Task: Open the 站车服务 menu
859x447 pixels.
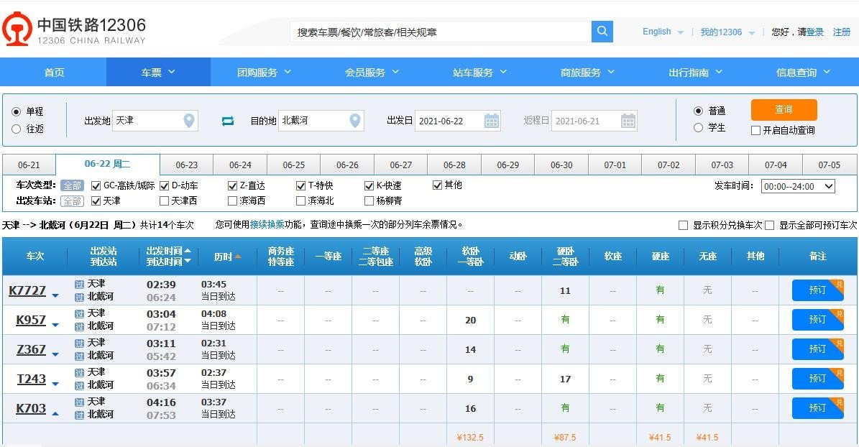Action: point(480,72)
